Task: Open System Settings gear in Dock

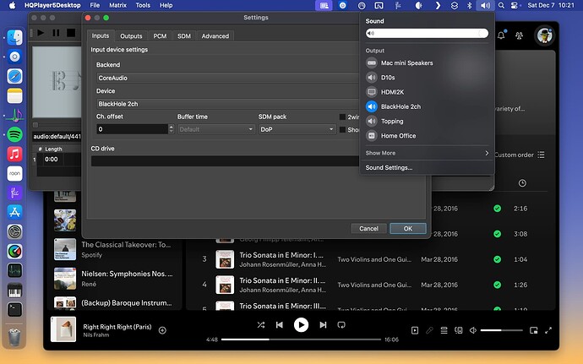Action: [15, 231]
